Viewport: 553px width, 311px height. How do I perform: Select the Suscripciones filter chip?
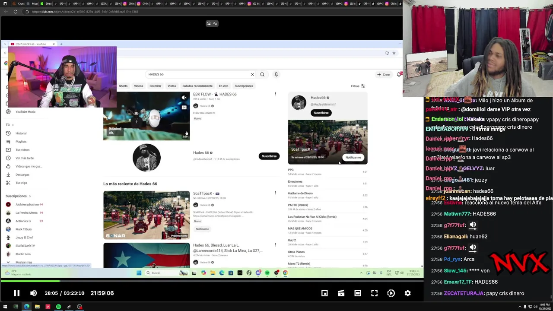pyautogui.click(x=244, y=86)
